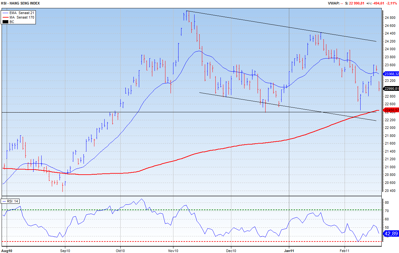Click the black BC legend swatch

pyautogui.click(x=5, y=22)
